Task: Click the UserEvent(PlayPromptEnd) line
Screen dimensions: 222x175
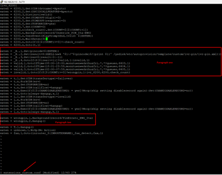Action: 47,36
